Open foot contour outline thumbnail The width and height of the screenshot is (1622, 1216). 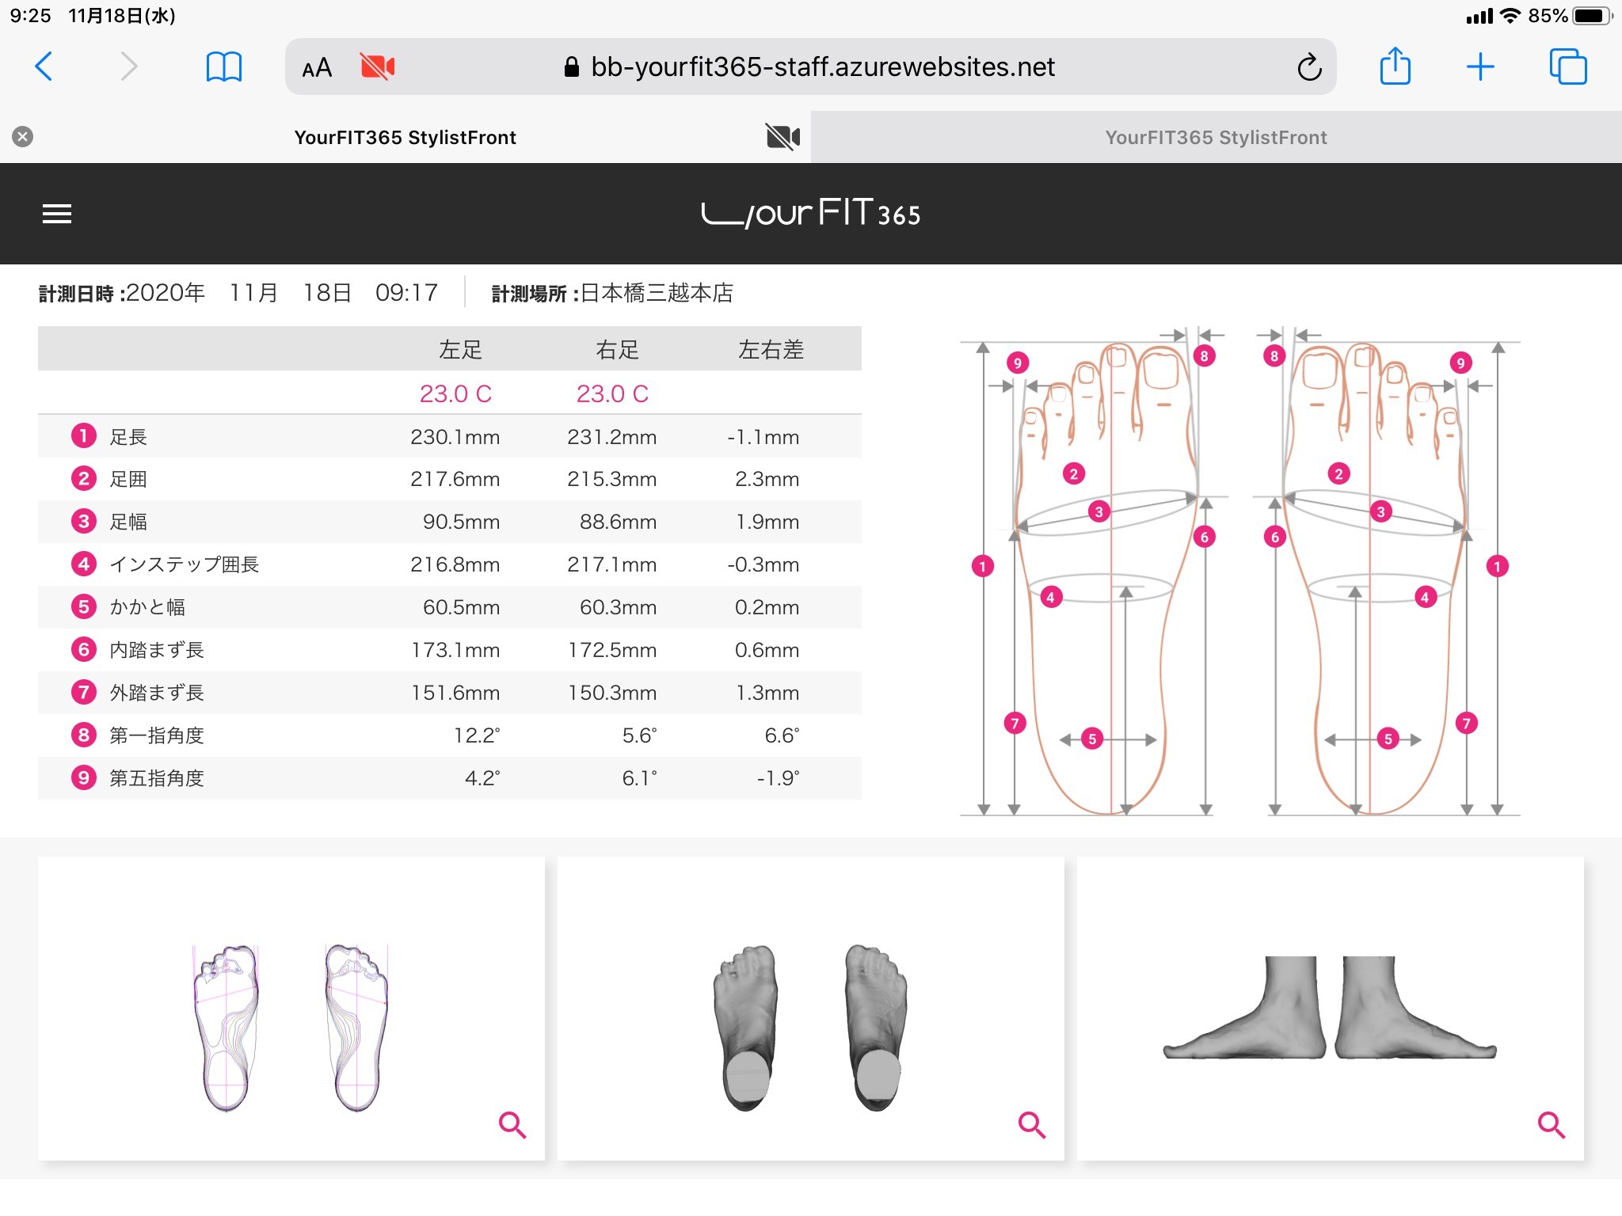coord(291,1028)
